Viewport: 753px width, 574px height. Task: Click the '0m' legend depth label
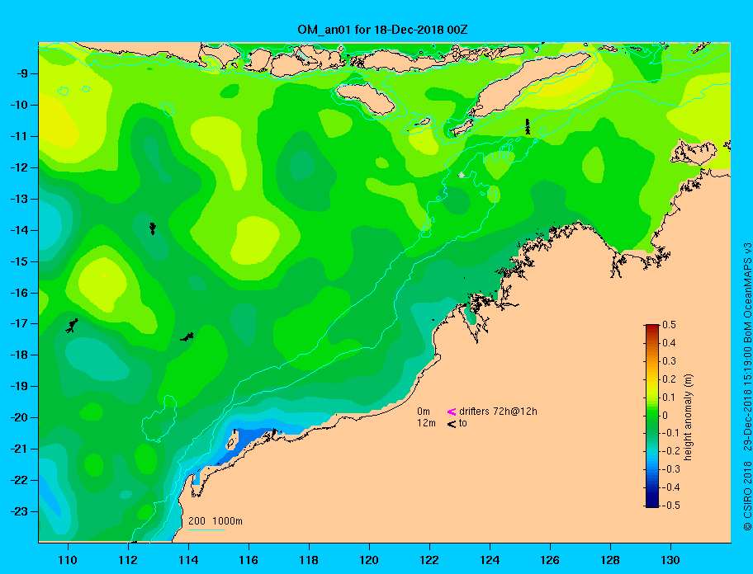(x=424, y=412)
